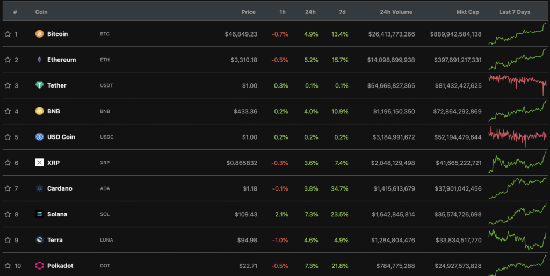Click the Ethereum diamond icon
This screenshot has width=550, height=276.
pos(39,60)
